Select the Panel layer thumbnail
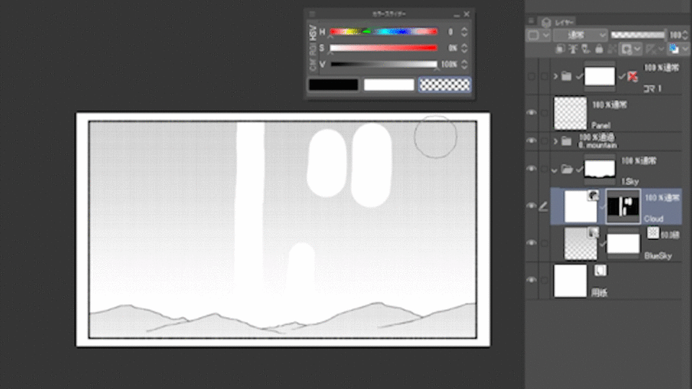 (x=570, y=113)
